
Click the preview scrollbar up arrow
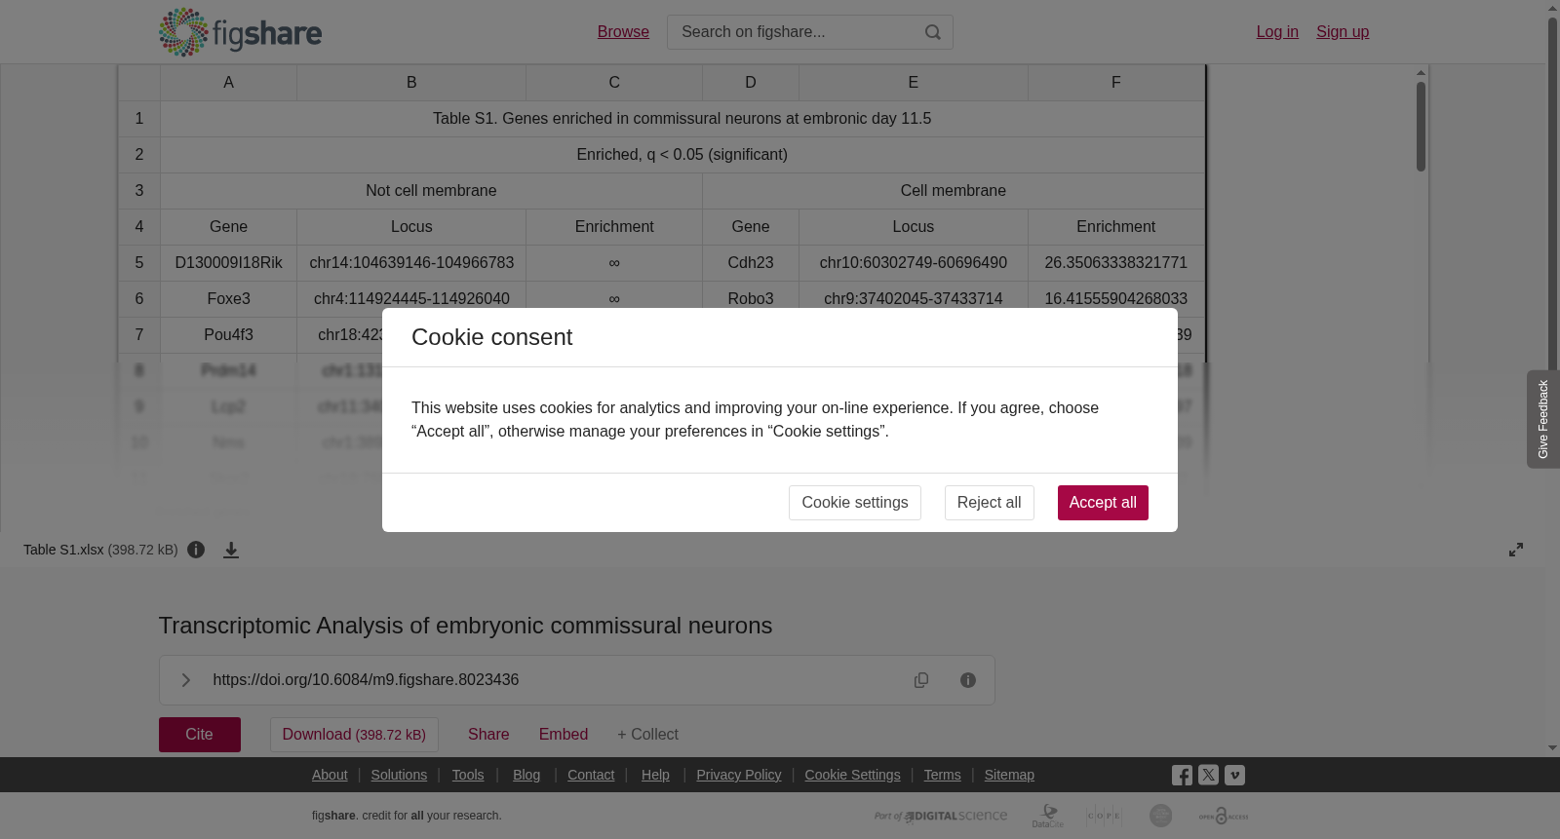tap(1422, 73)
